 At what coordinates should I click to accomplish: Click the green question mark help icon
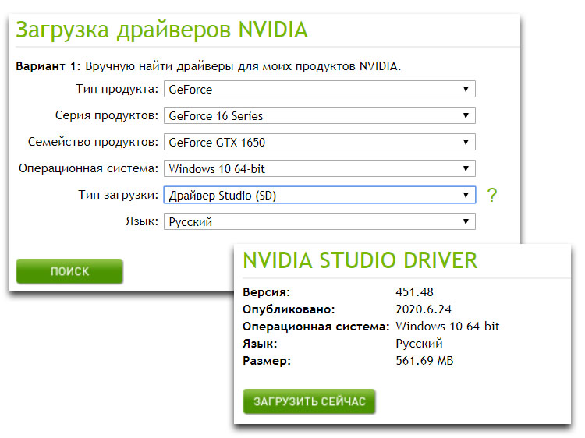(x=492, y=195)
